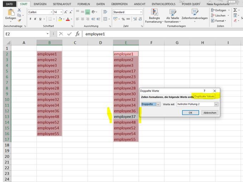Click the clear eraser icon

[235, 21]
